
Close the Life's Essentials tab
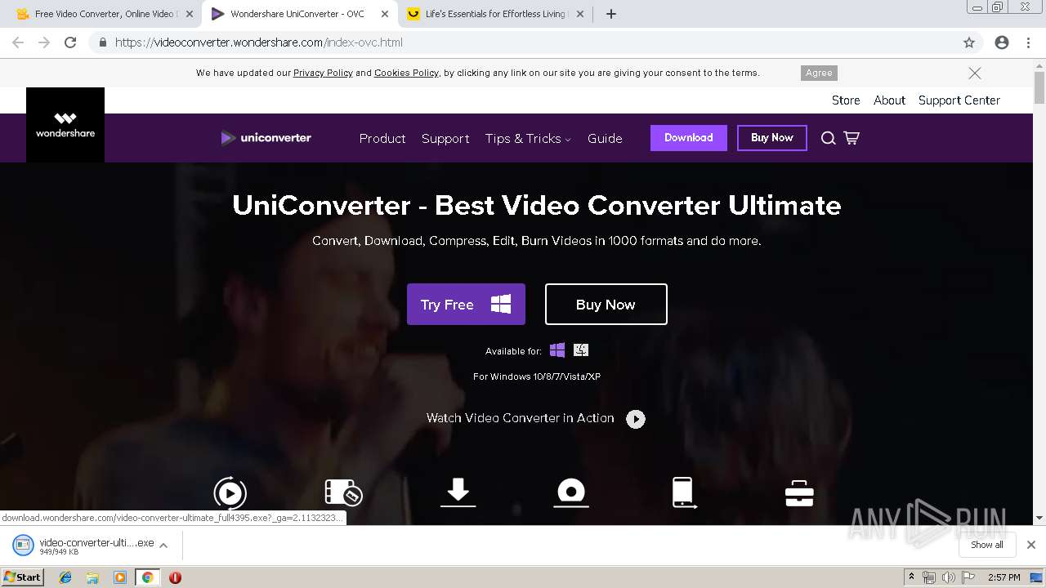[x=580, y=14]
